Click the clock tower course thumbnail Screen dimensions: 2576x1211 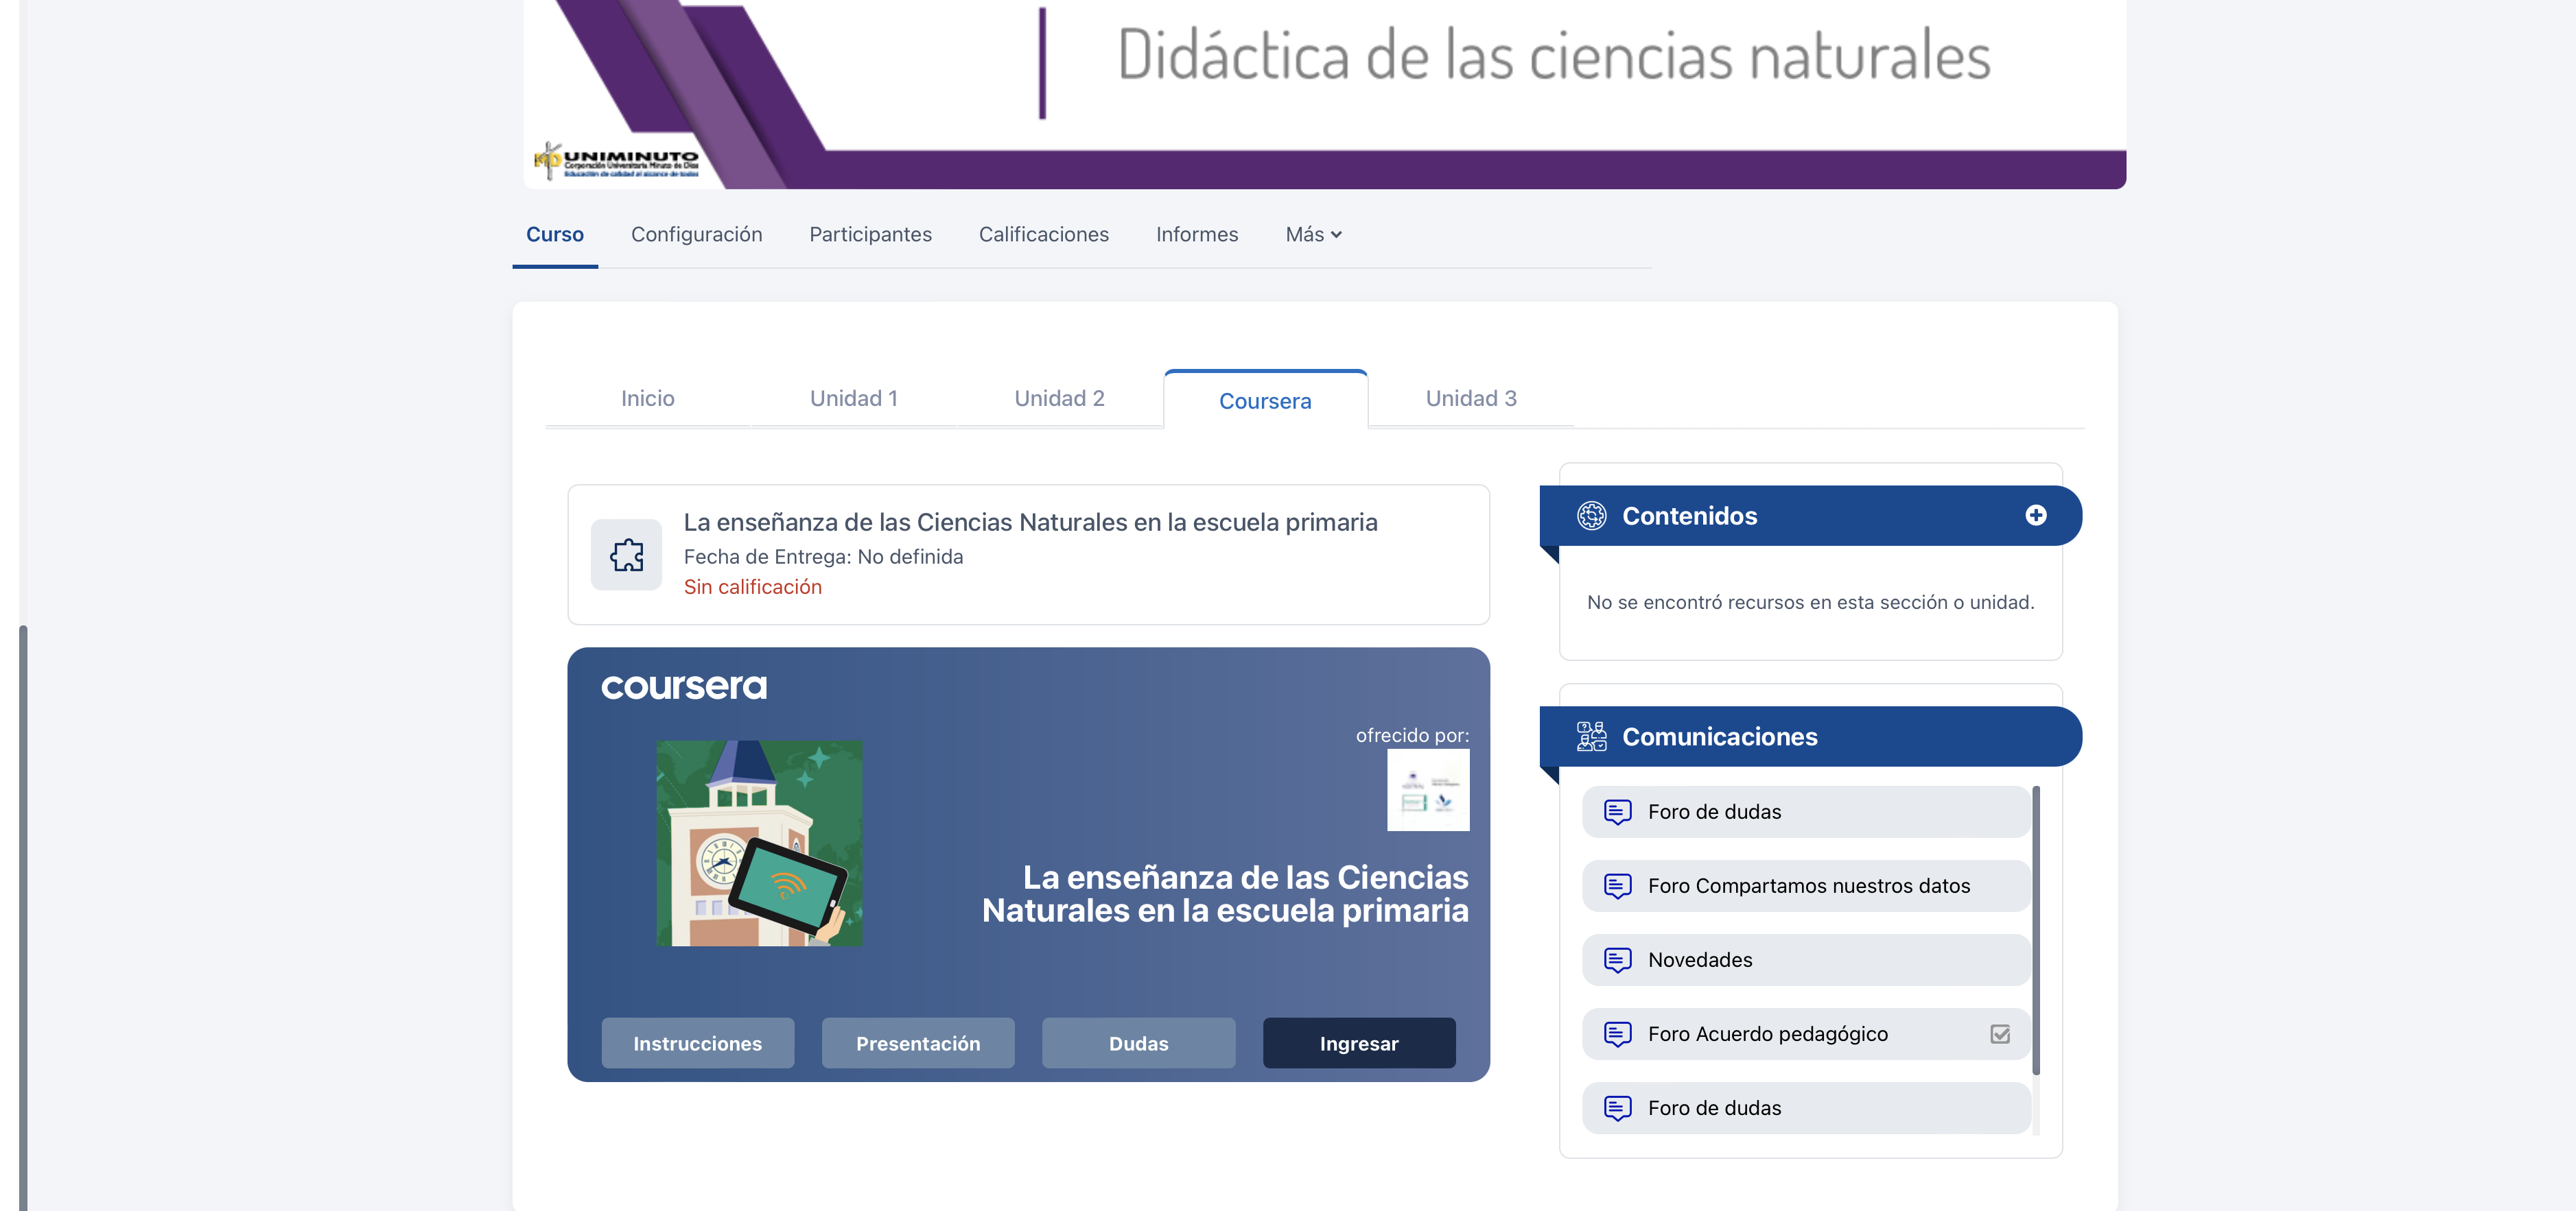(x=759, y=843)
